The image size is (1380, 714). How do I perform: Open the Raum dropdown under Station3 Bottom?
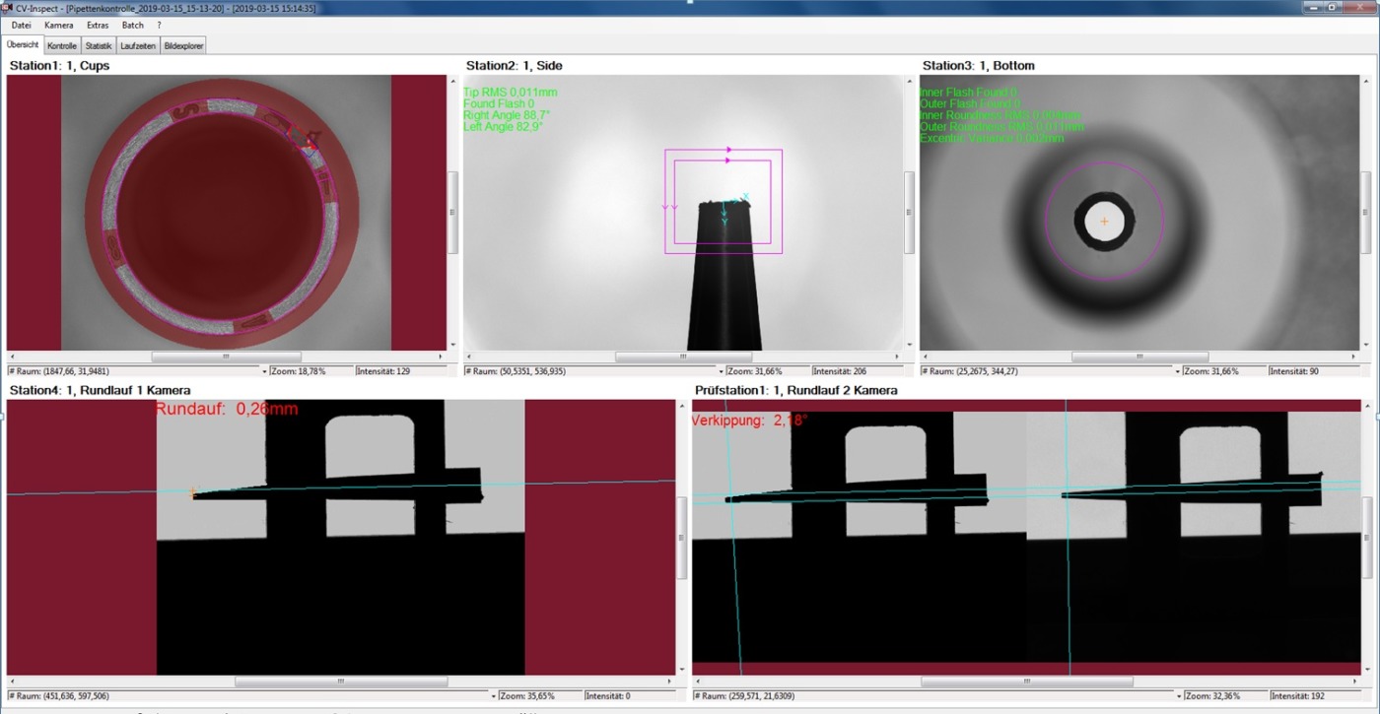(x=1177, y=371)
